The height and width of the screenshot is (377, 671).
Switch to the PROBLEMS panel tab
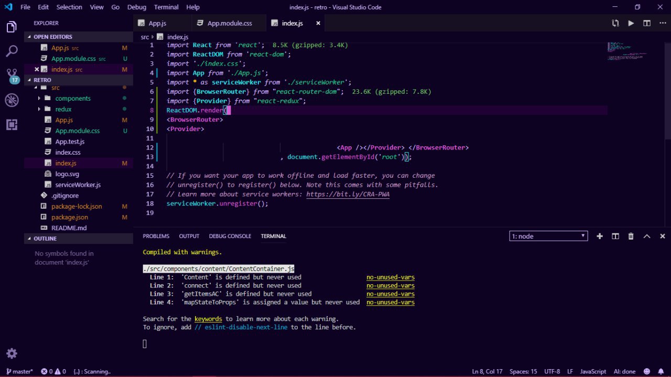156,236
